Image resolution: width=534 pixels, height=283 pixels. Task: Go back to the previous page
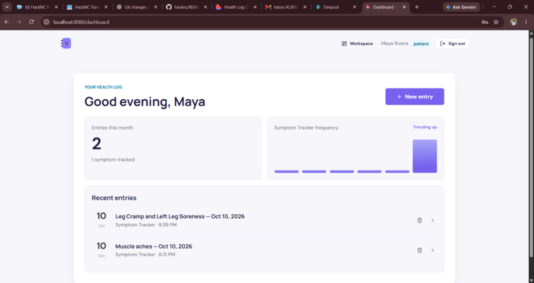(7, 22)
